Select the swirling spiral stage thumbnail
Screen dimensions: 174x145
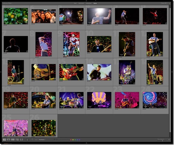155,100
